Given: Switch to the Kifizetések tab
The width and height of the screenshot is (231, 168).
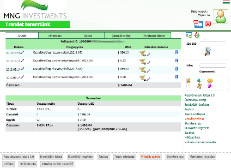Looking at the screenshot, I should coord(55,36).
